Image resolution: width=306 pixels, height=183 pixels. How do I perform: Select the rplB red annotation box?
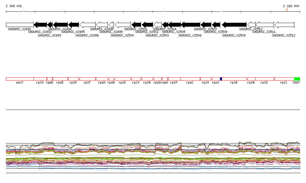pos(234,79)
